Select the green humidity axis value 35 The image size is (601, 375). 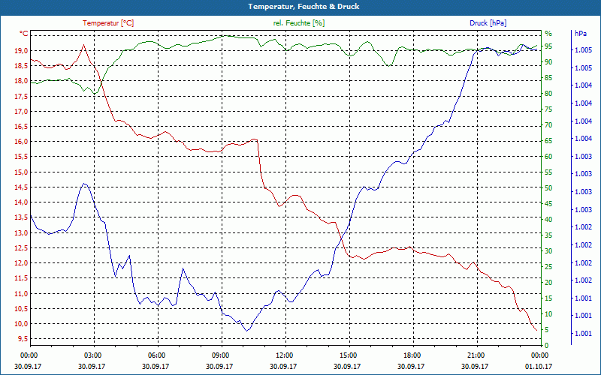click(548, 235)
